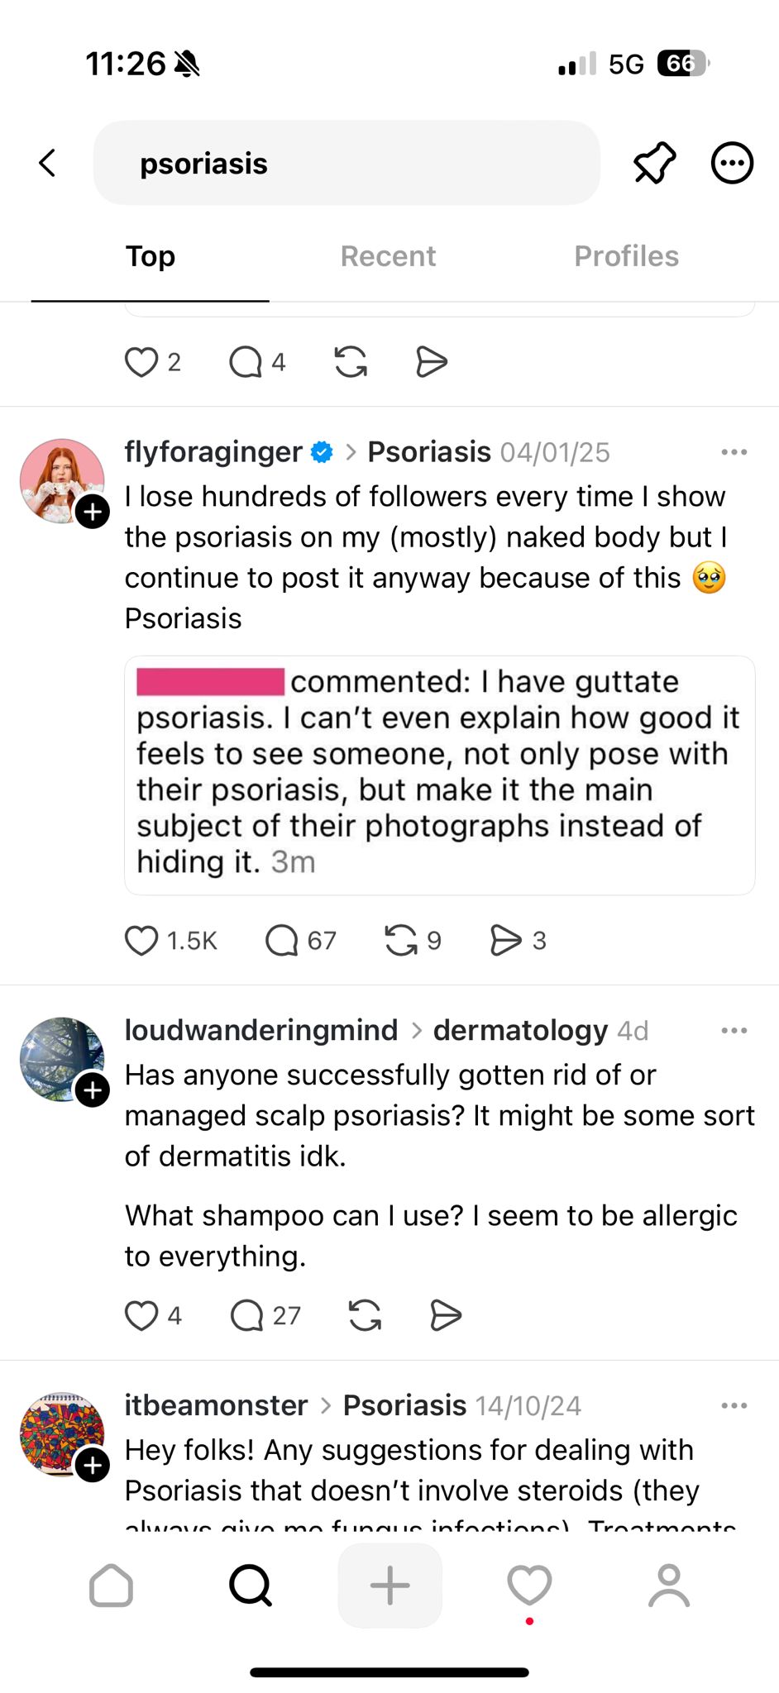Viewport: 779px width, 1693px height.
Task: Open more options on flyforaginger's post
Action: point(734,452)
